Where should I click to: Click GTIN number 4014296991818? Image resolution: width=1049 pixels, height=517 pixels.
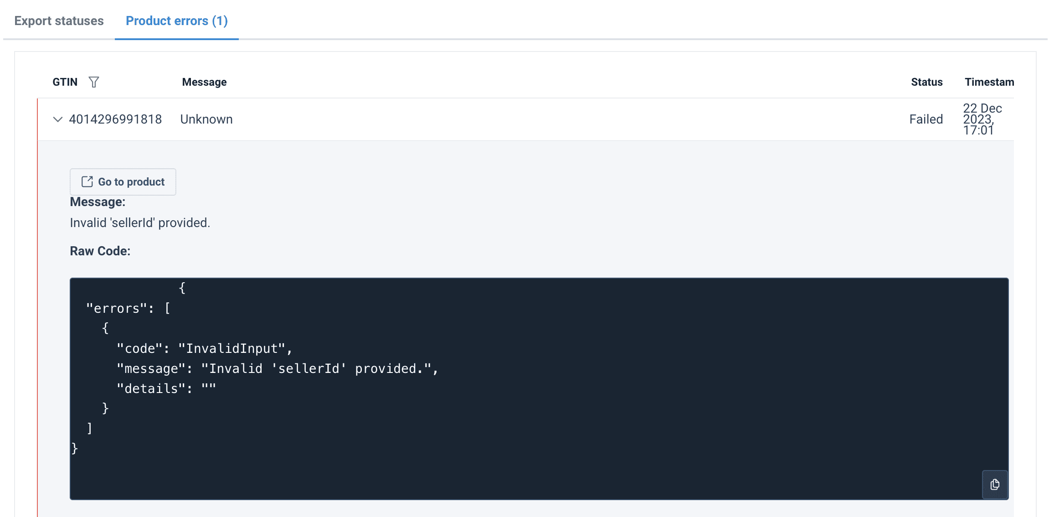pyautogui.click(x=115, y=119)
